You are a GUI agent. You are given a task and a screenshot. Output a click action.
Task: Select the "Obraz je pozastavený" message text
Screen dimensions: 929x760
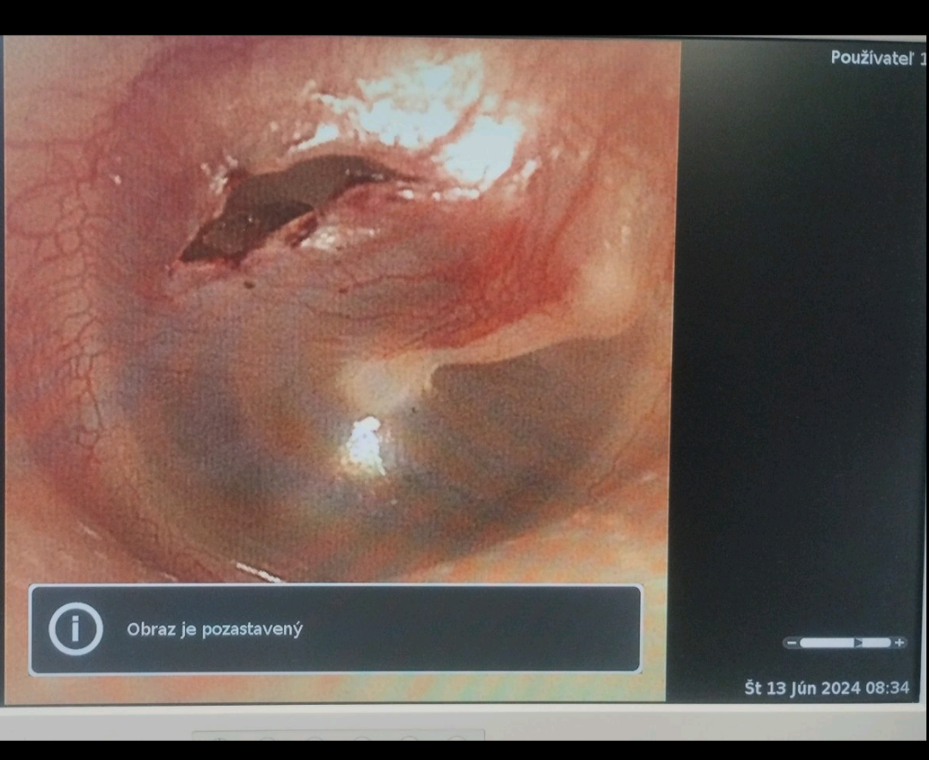pos(214,629)
